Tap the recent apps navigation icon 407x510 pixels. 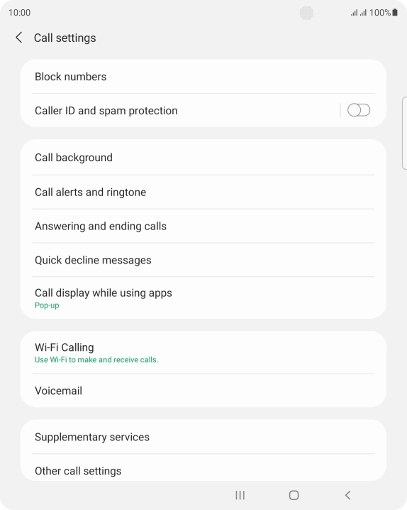coord(240,495)
